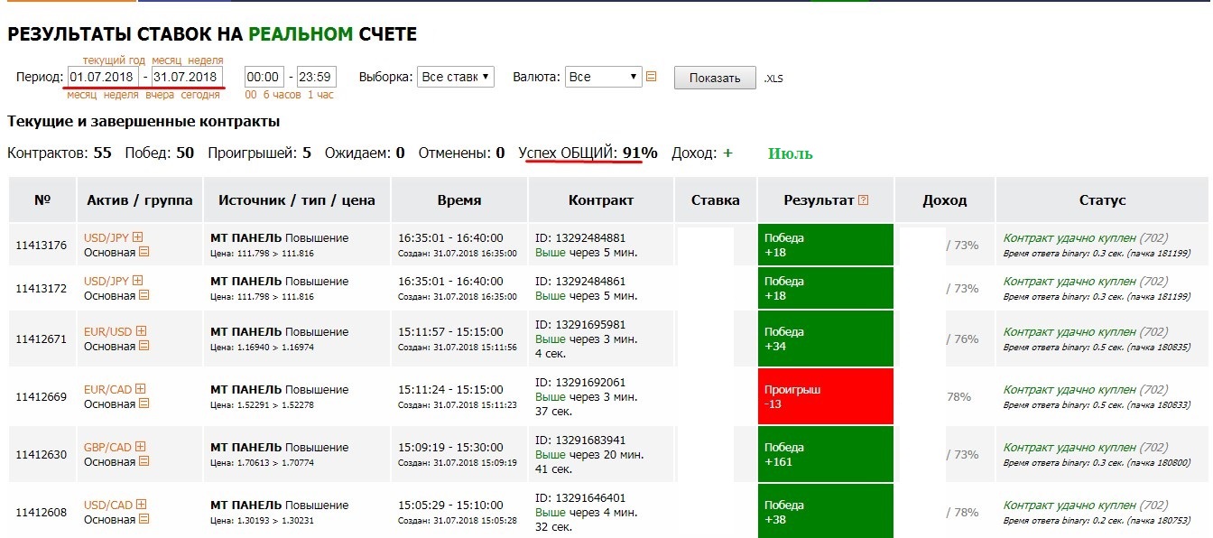The height and width of the screenshot is (538, 1213).
Task: Click the list icon beside the Валюта dropdown
Action: pos(652,77)
